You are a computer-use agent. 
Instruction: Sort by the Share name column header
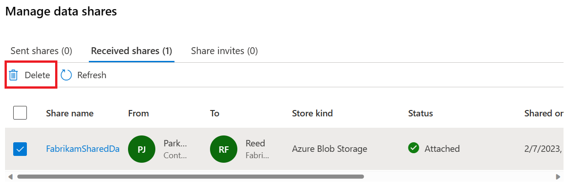70,113
